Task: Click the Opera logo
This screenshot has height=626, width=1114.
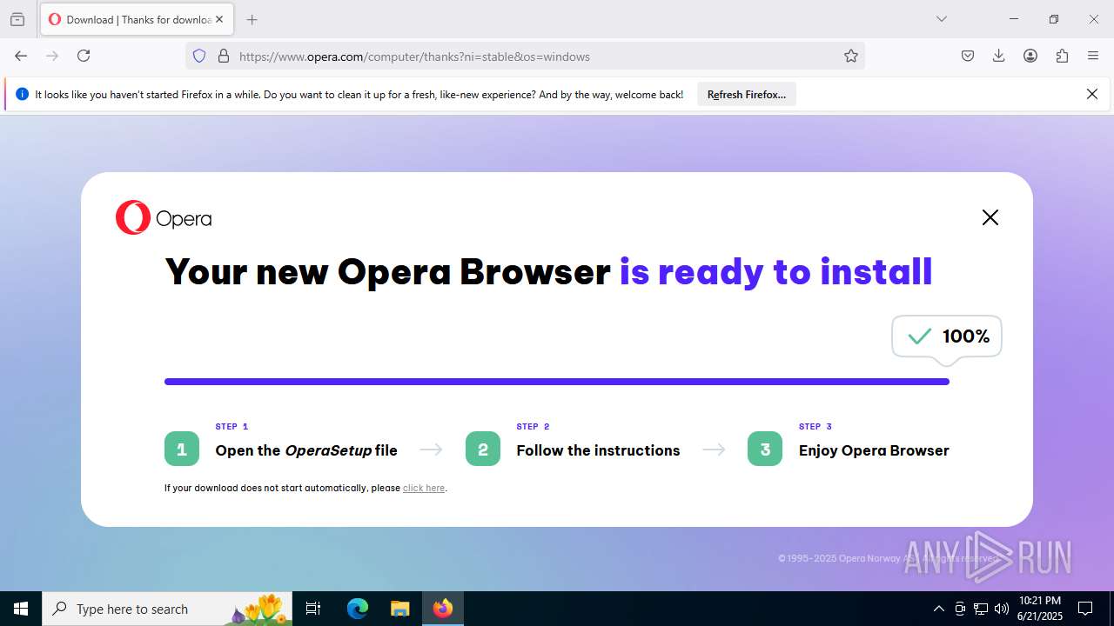Action: [164, 217]
